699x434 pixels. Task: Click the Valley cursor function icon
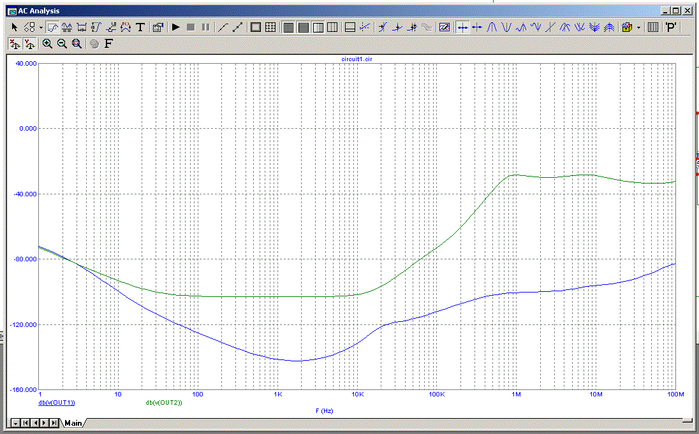(506, 27)
